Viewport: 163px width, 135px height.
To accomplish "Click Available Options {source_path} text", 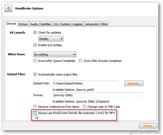I will pyautogui.click(x=73, y=90).
